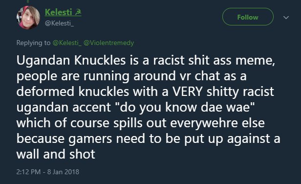Click the final words 'wall and shot'
This screenshot has height=184, width=301.
(56, 154)
